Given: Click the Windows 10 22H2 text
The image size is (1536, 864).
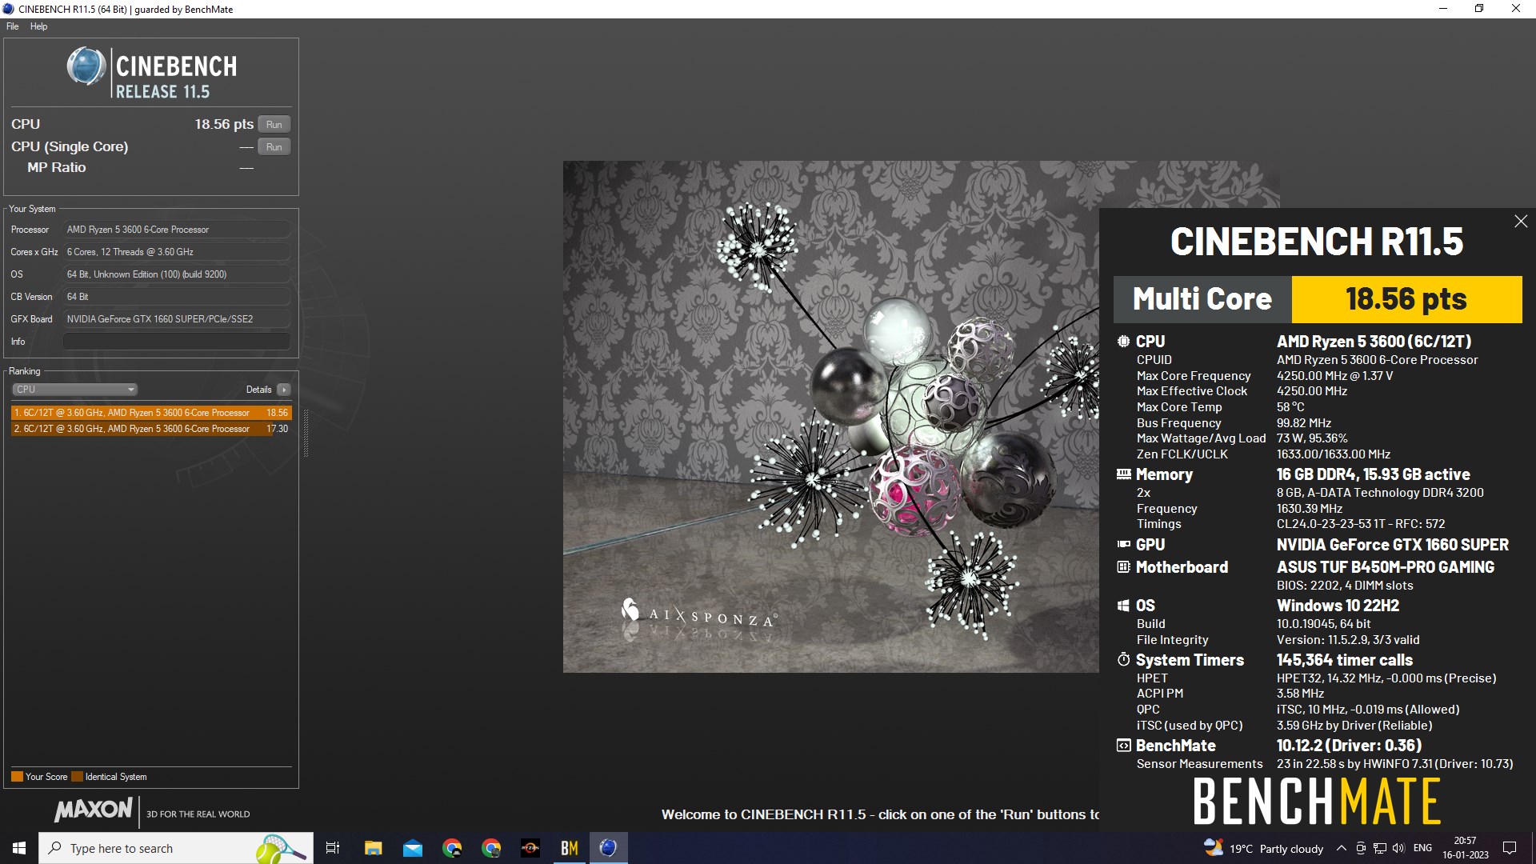Looking at the screenshot, I should 1338,606.
